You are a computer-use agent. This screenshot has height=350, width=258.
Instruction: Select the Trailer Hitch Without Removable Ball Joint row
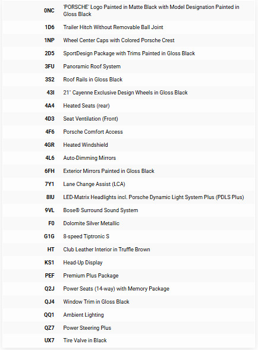click(129, 27)
